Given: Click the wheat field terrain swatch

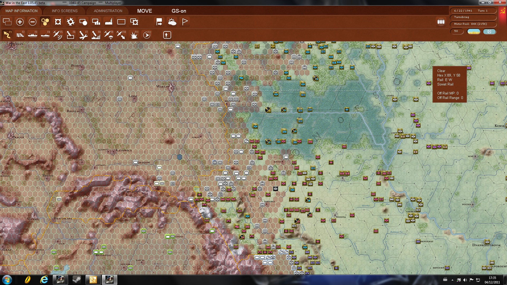Looking at the screenshot, I should [x=473, y=31].
